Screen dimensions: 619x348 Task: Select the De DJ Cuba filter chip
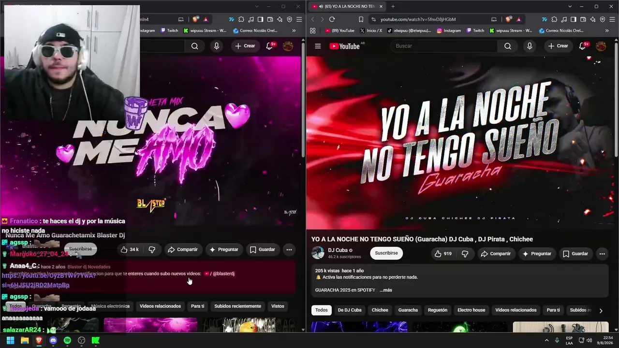(x=350, y=310)
